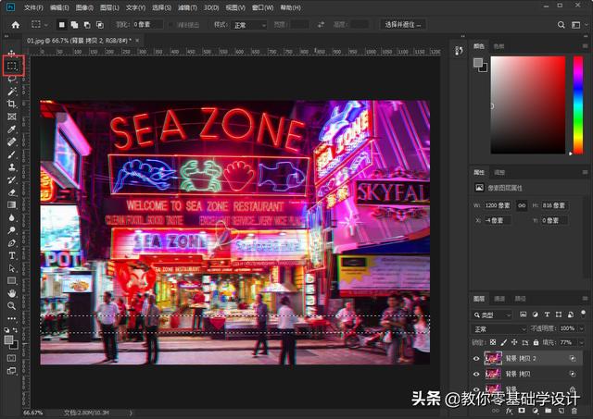Select the History Brush tool
This screenshot has width=593, height=419.
click(x=12, y=179)
